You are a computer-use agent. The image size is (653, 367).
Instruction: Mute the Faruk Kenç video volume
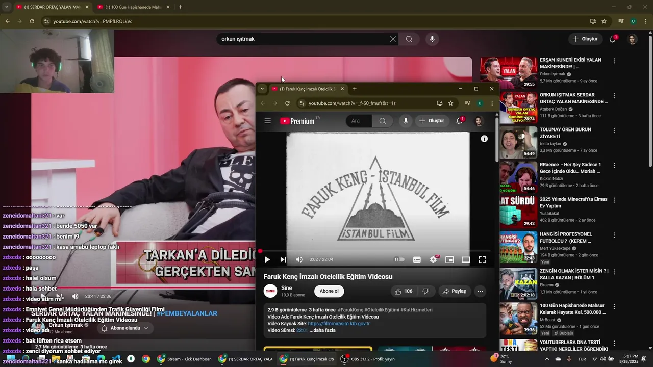point(299,259)
